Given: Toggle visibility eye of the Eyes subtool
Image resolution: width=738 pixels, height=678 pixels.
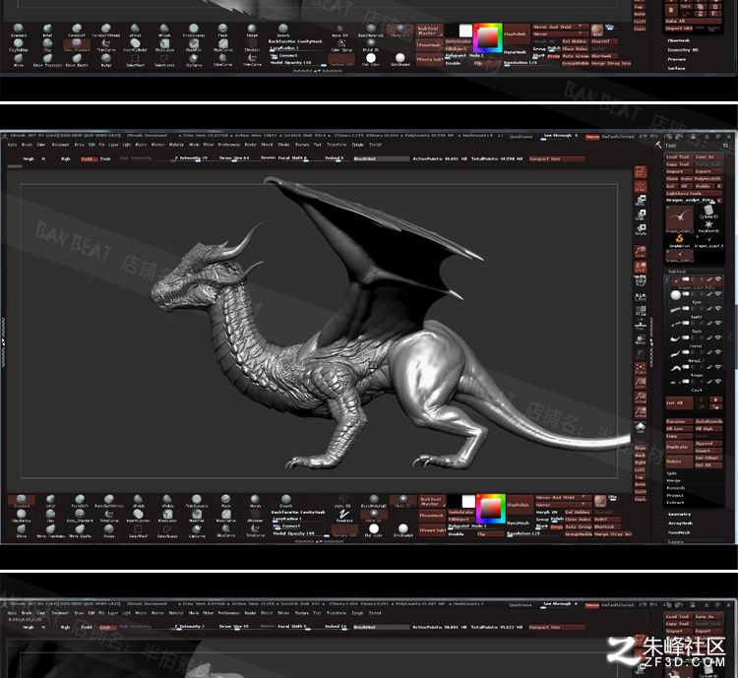Looking at the screenshot, I should pyautogui.click(x=717, y=294).
